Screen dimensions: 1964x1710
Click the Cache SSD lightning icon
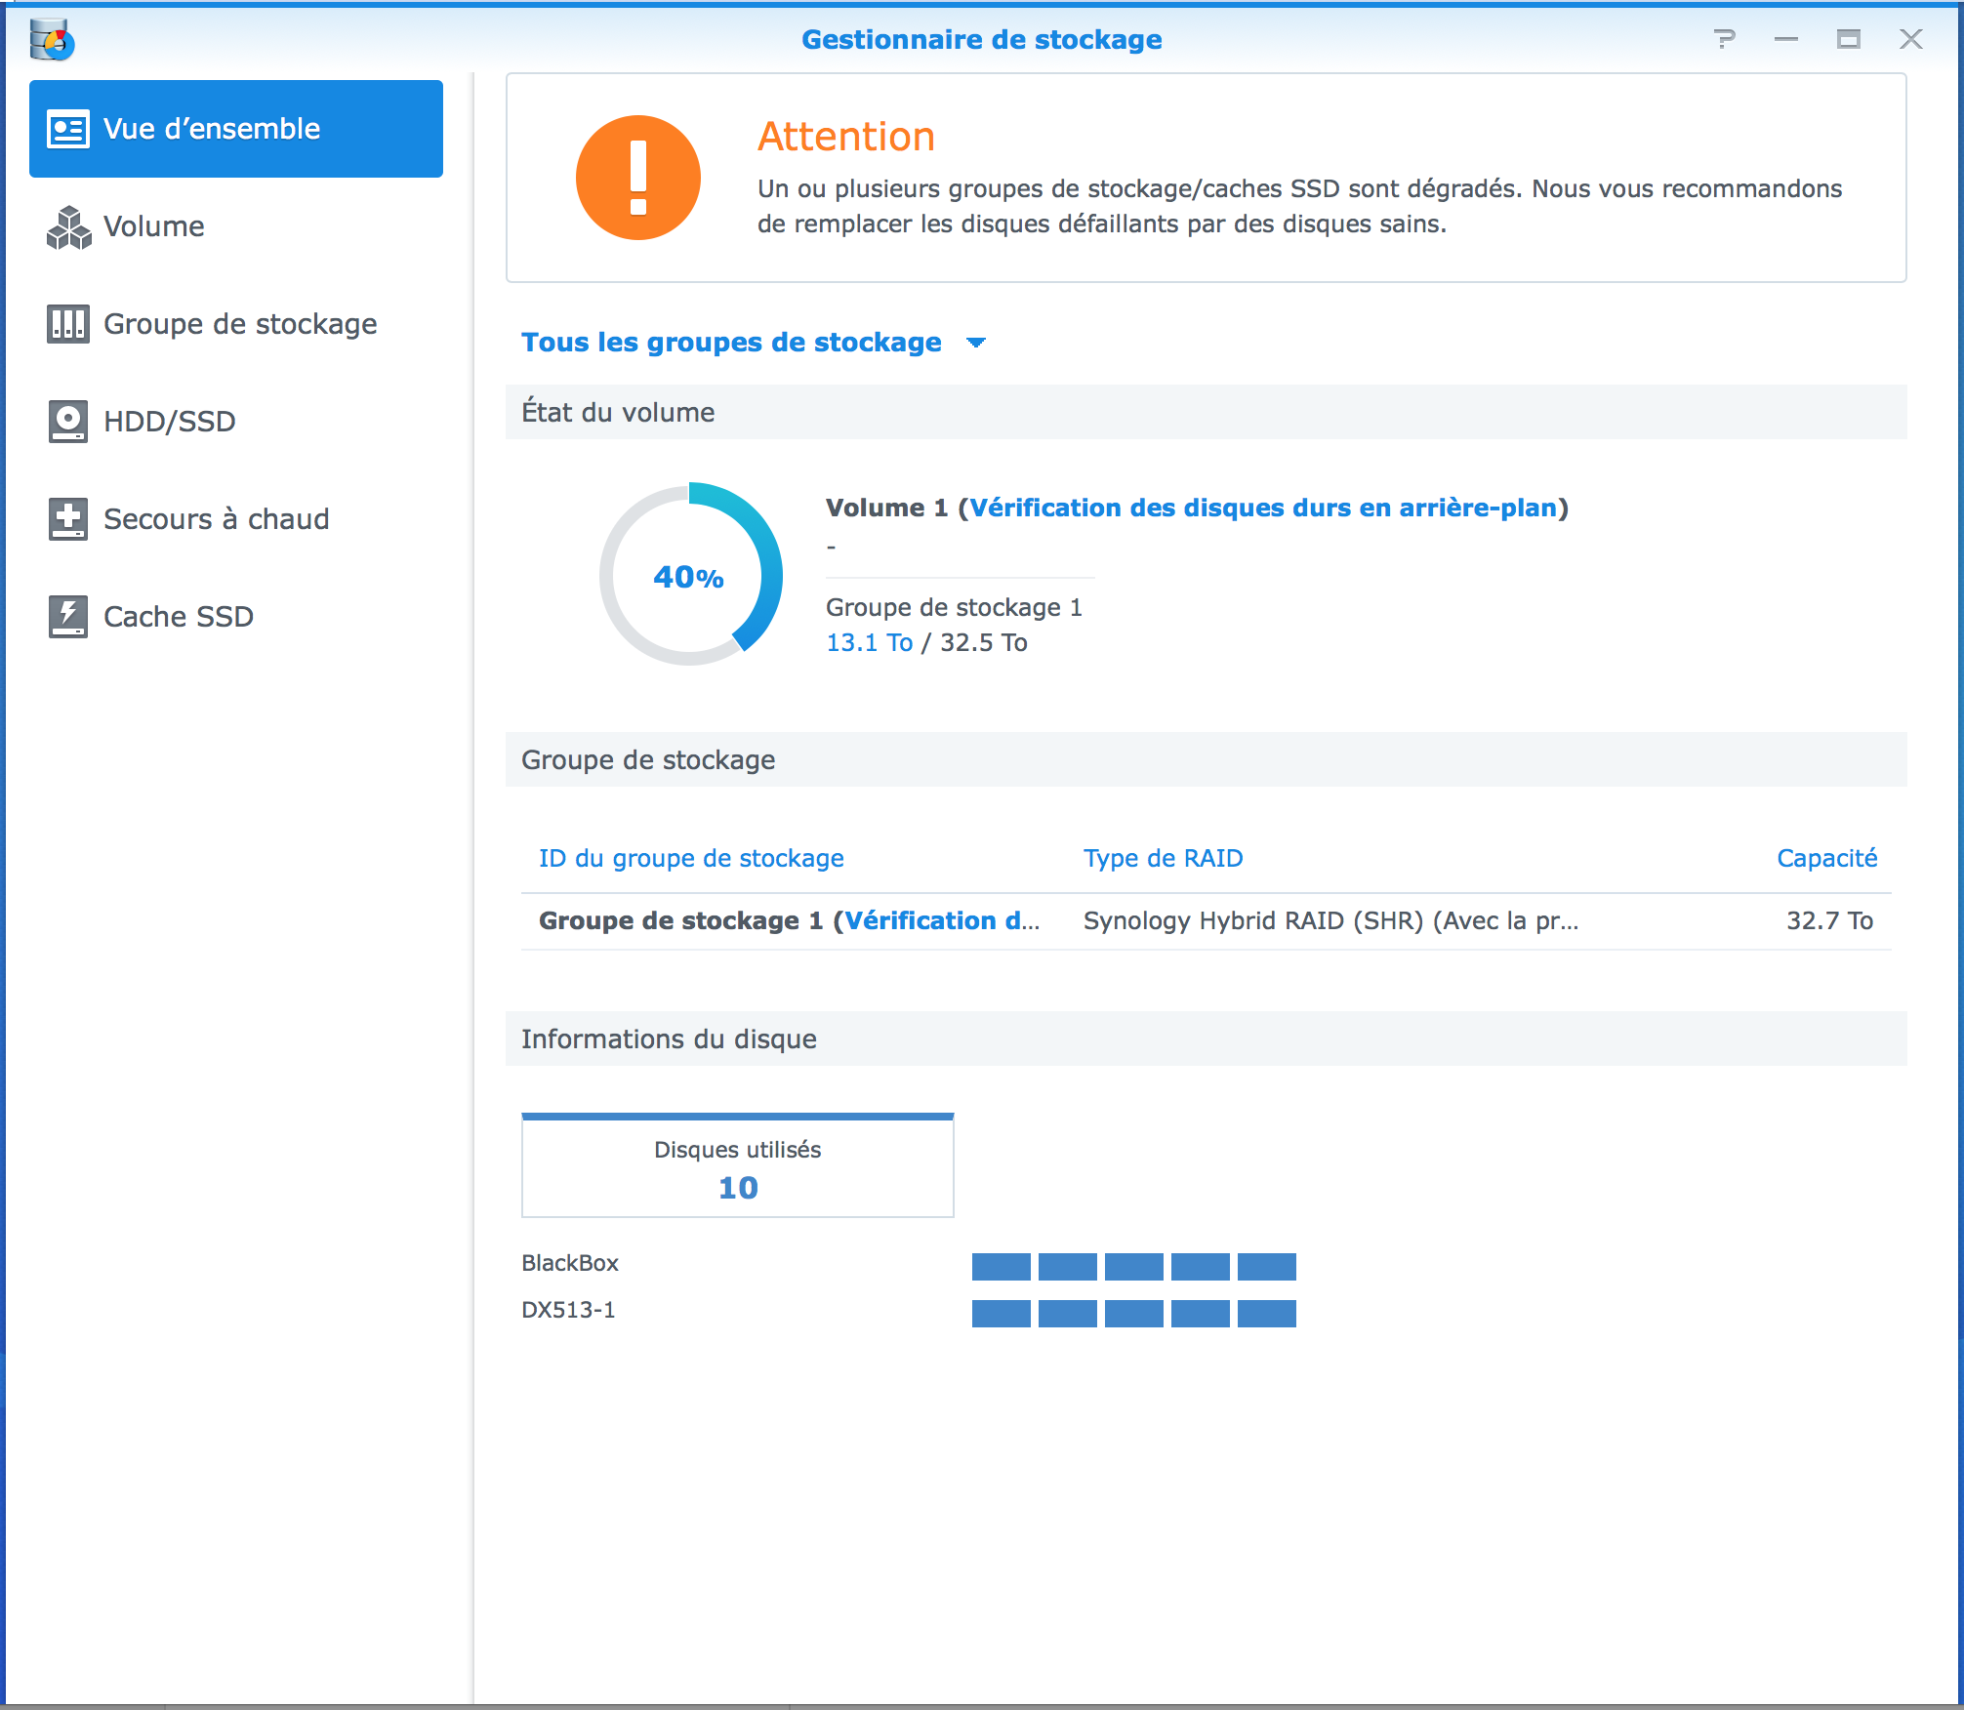68,617
